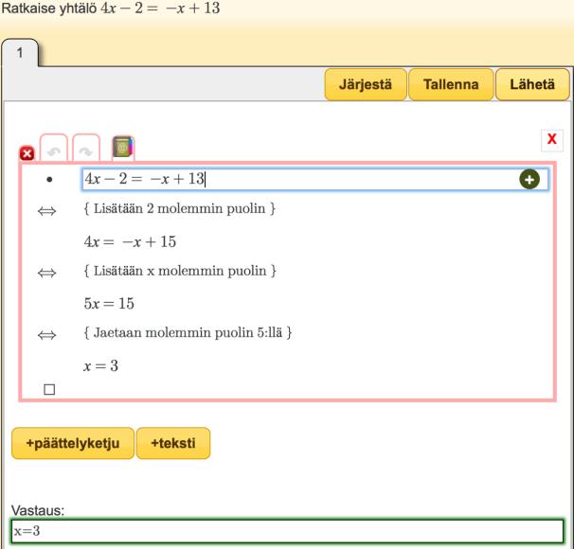Select tab 1
This screenshot has height=549, width=574.
coord(20,53)
